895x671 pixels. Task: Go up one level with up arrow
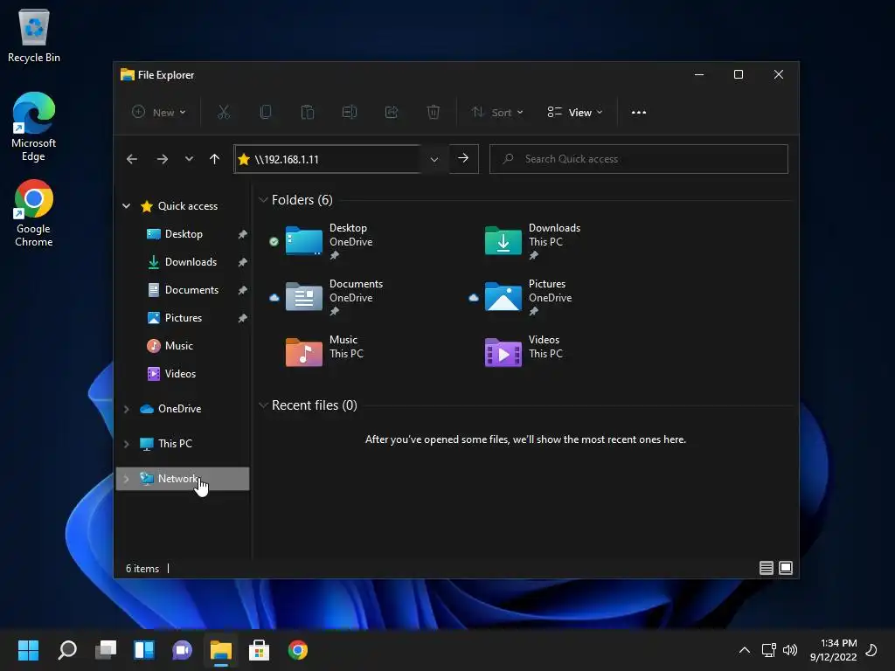pos(215,159)
